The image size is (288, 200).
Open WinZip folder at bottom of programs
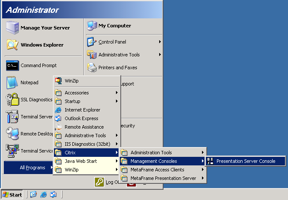pos(86,170)
